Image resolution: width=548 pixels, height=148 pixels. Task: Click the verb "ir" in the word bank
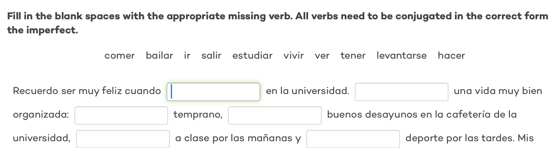coord(187,56)
